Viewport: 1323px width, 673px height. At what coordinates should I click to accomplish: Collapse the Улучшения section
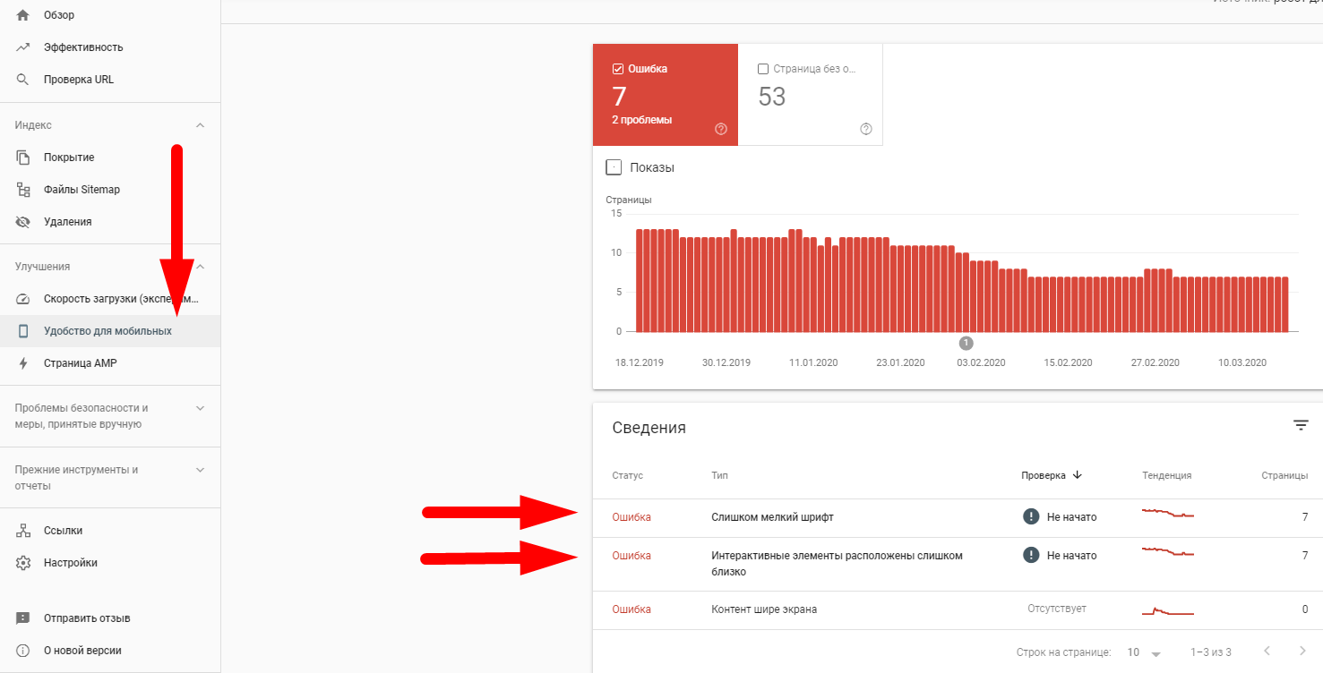[x=200, y=267]
